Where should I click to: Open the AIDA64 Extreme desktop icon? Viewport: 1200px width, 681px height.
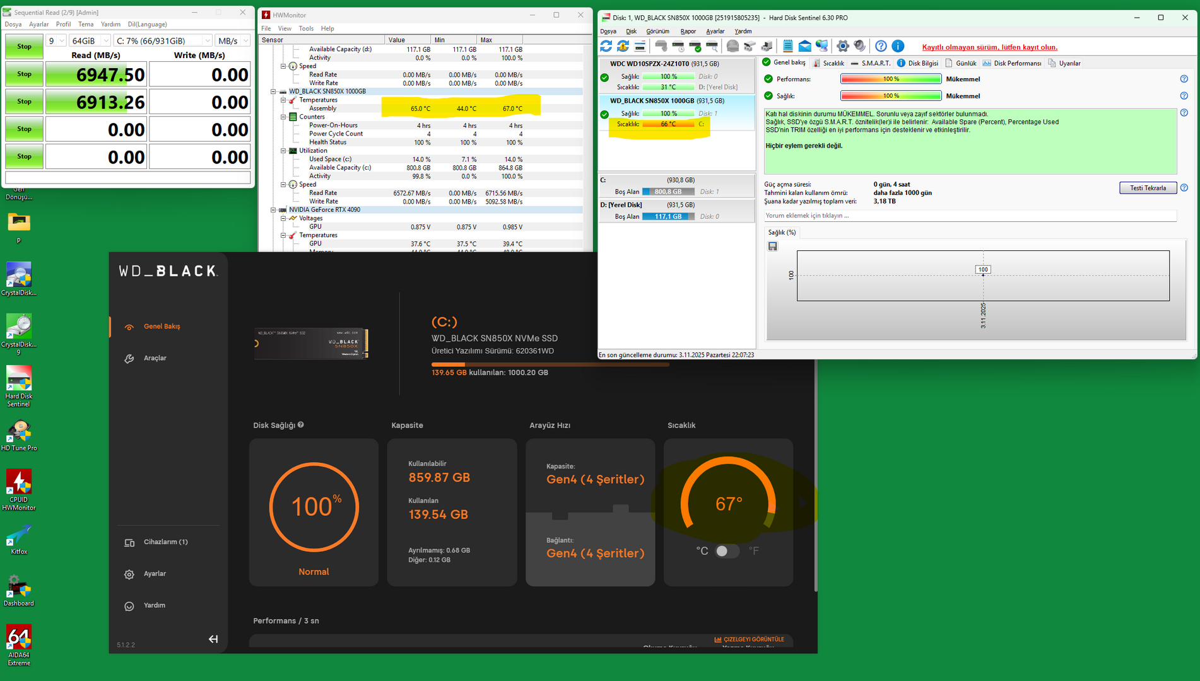coord(19,646)
